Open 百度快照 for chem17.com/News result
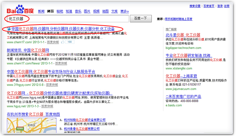 (61, 64)
